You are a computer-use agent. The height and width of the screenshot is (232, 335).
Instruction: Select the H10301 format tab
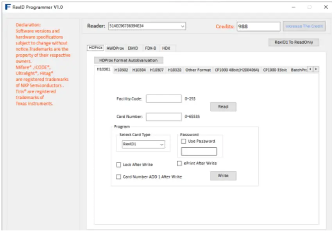pos(104,70)
